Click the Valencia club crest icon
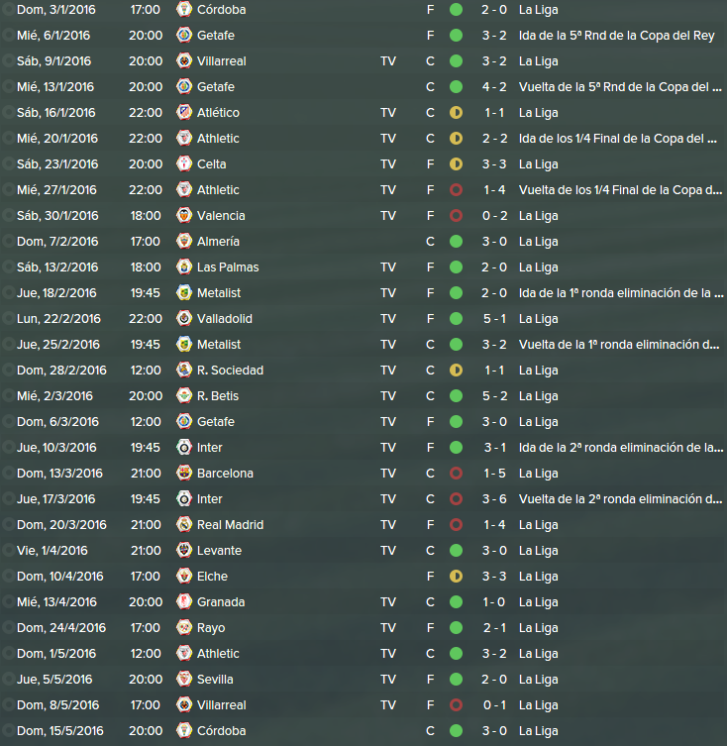The height and width of the screenshot is (746, 727). 184,215
